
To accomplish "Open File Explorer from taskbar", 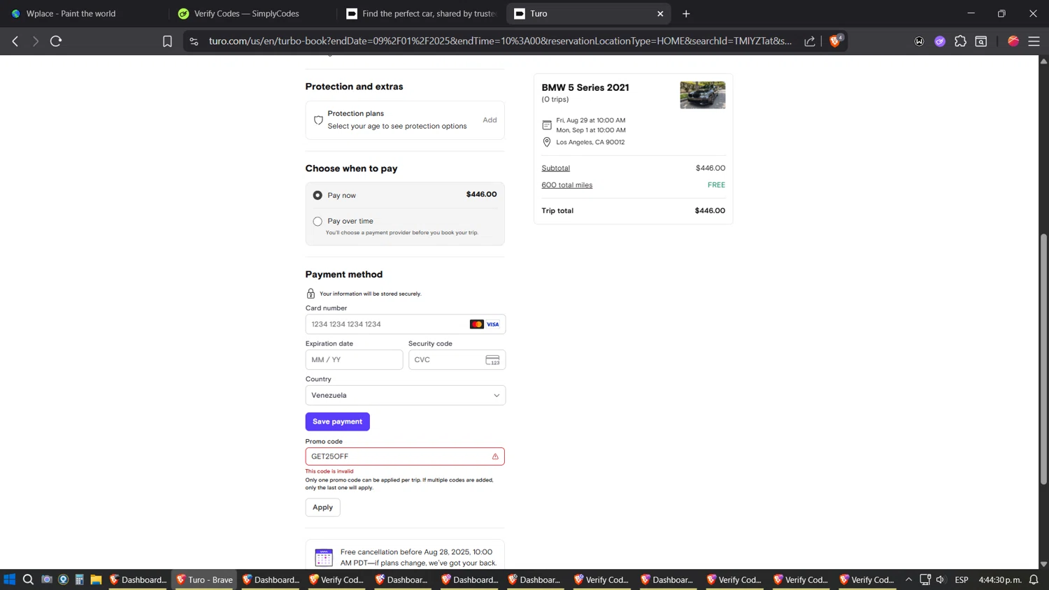I will pyautogui.click(x=96, y=580).
